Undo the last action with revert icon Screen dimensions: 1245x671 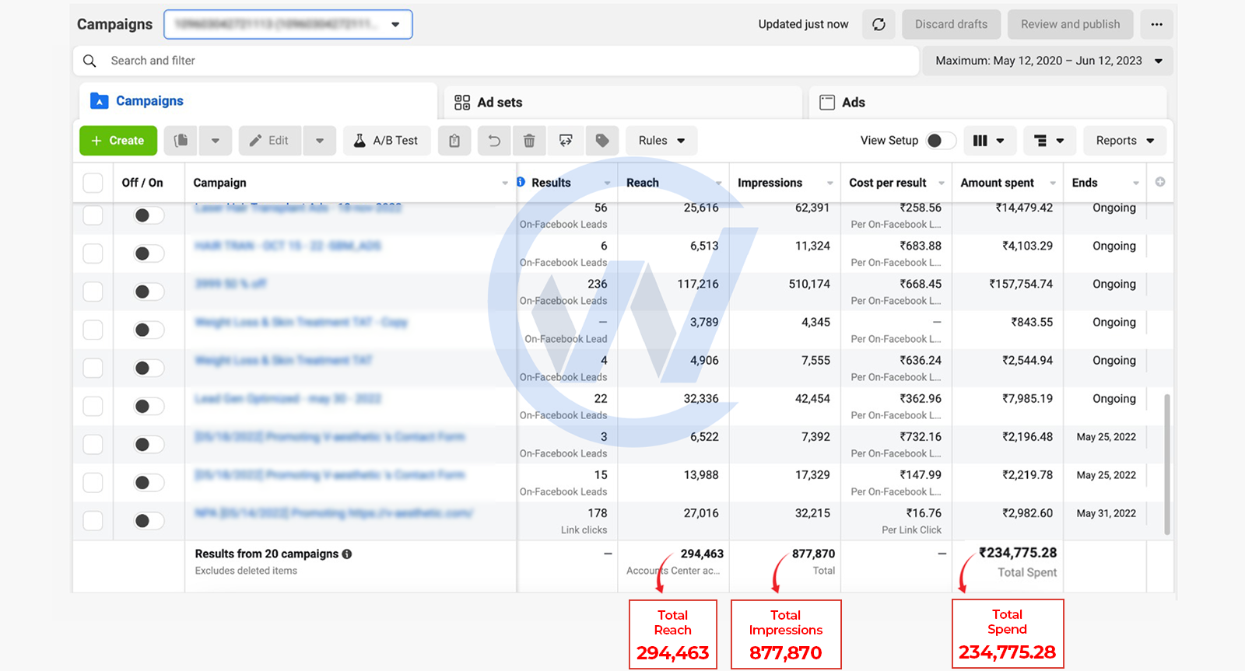[494, 141]
